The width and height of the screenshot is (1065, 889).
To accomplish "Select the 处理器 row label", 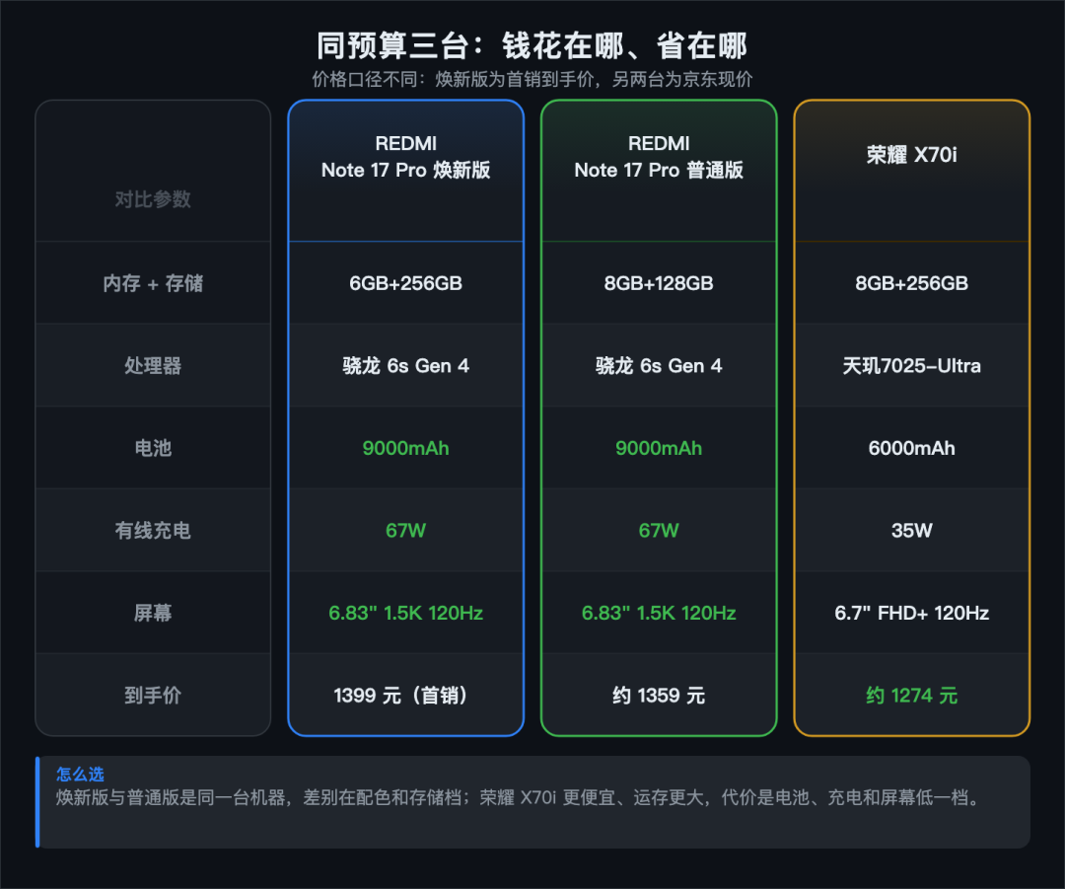I will (153, 366).
